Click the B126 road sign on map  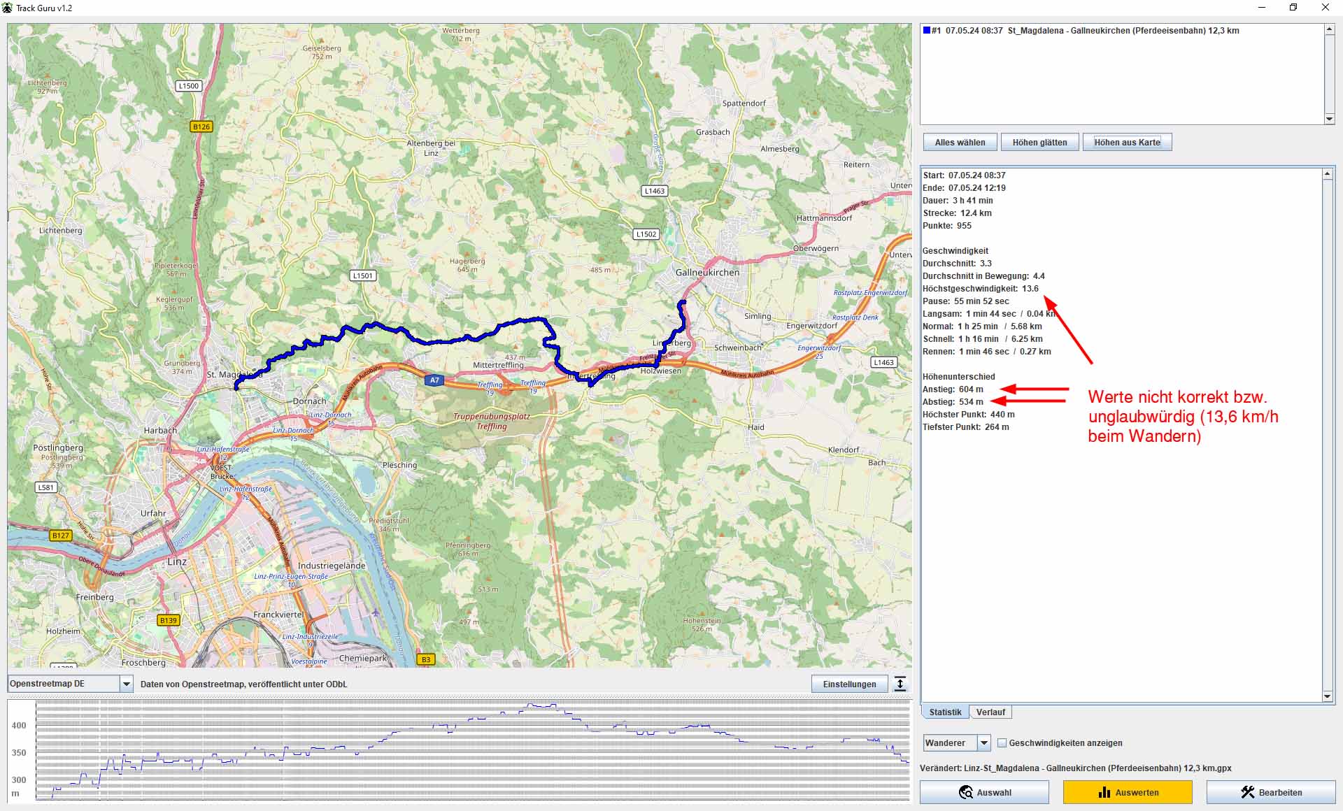click(x=201, y=127)
